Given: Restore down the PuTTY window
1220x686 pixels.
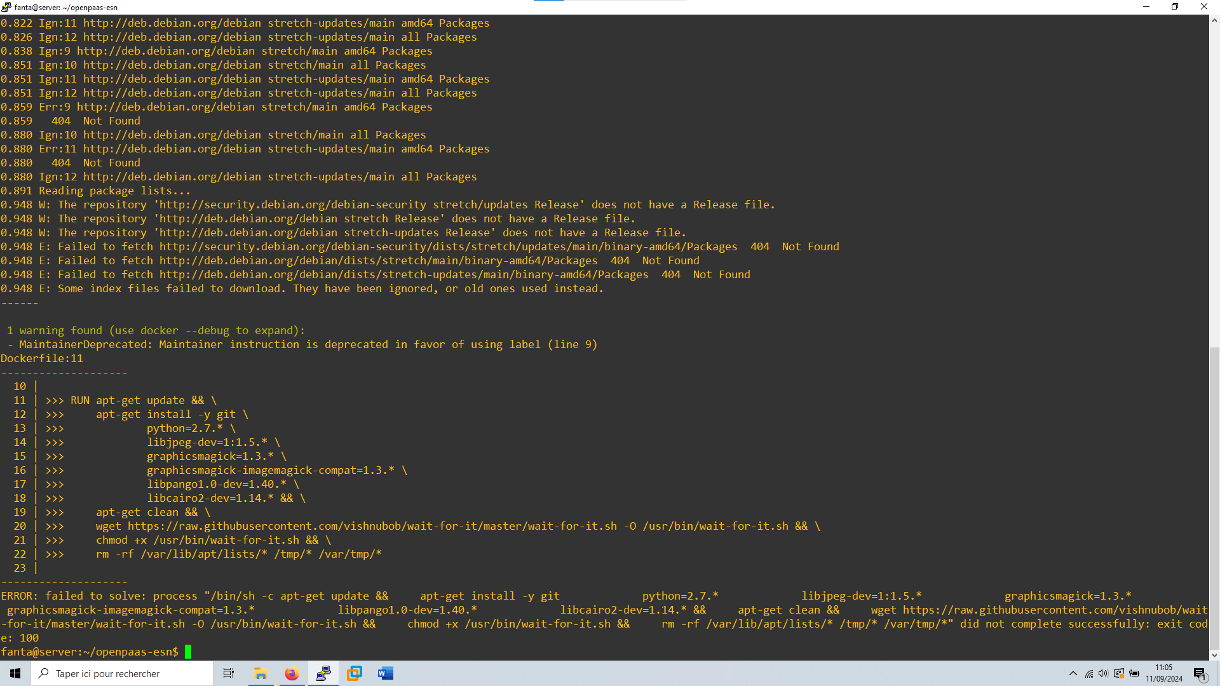Looking at the screenshot, I should pyautogui.click(x=1175, y=7).
